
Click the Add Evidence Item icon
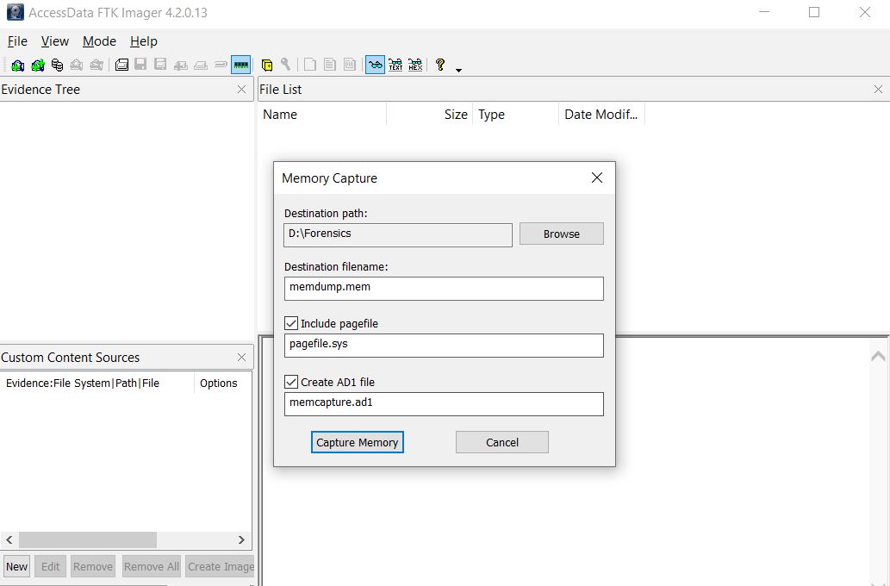(x=17, y=64)
